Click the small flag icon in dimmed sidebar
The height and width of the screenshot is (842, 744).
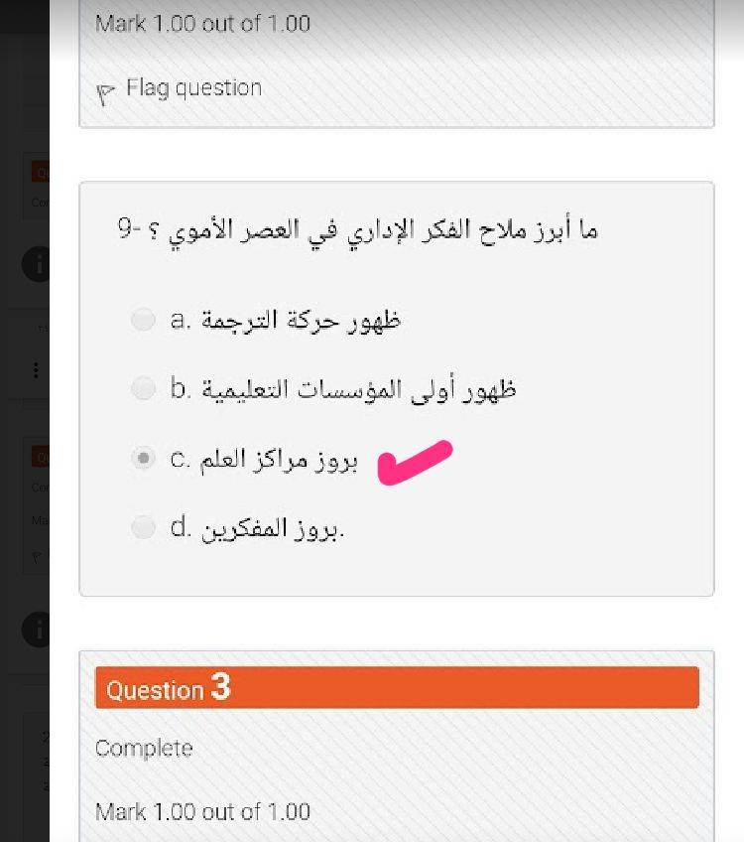click(37, 556)
